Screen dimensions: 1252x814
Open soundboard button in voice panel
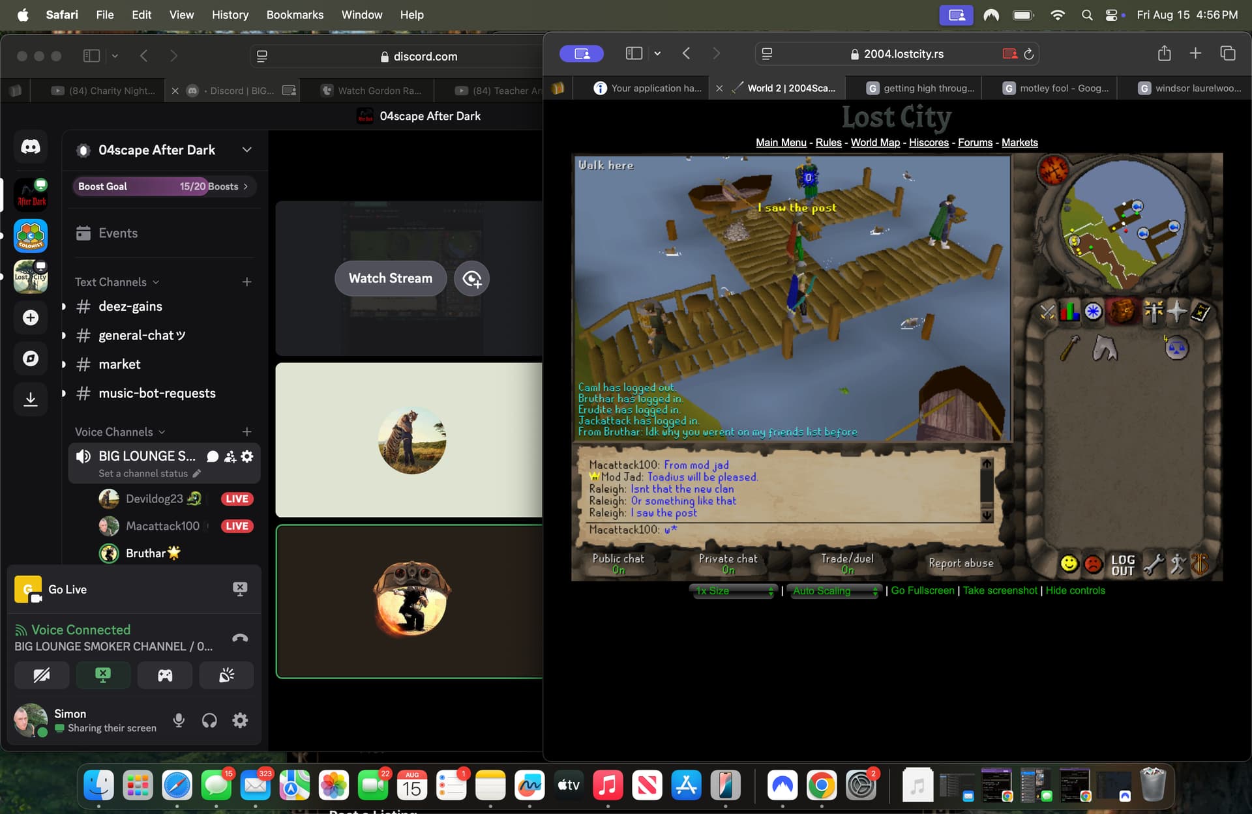click(226, 675)
